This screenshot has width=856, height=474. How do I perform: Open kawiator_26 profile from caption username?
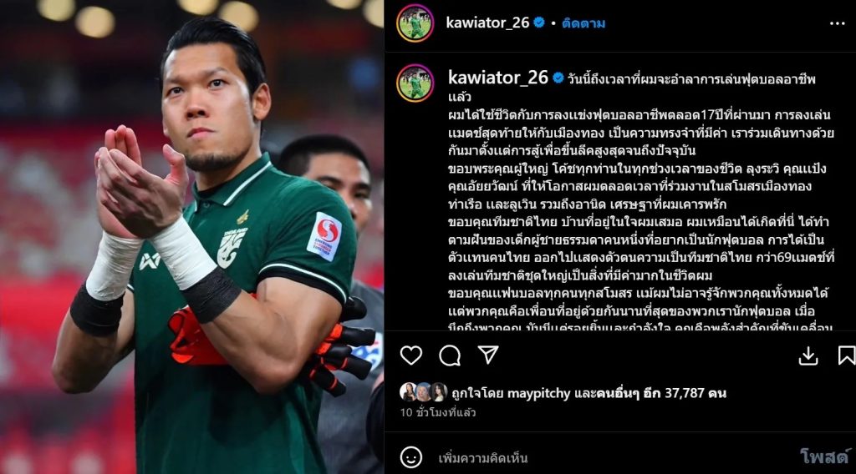tap(498, 78)
